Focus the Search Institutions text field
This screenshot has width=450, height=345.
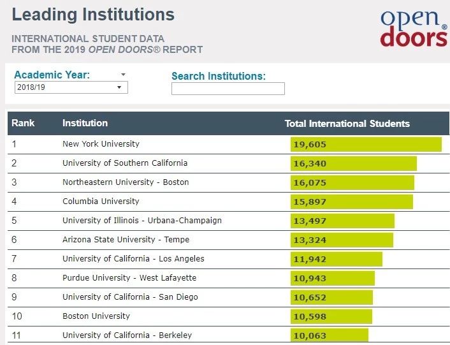[228, 89]
